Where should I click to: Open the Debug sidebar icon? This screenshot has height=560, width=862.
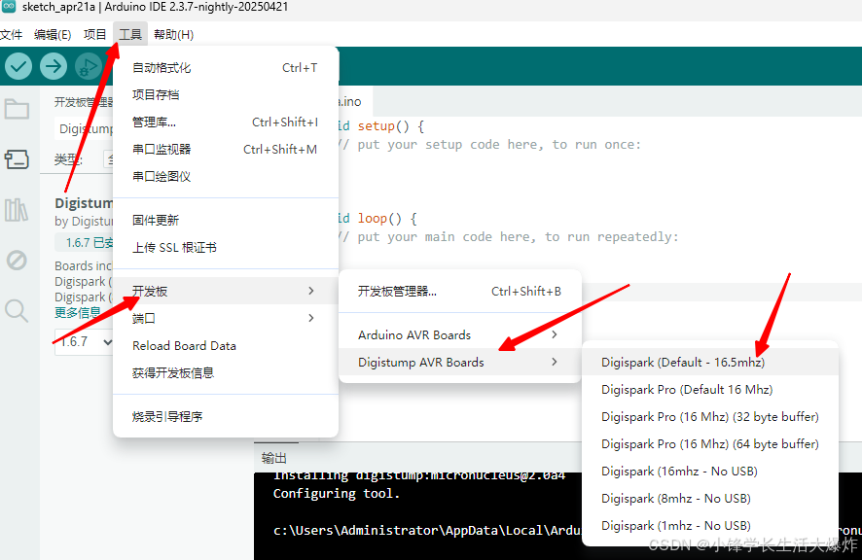(17, 260)
